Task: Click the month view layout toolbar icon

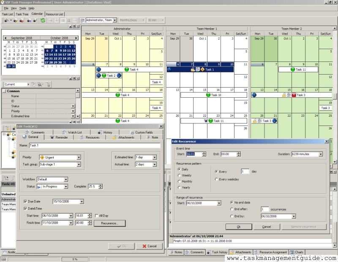Action: [x=63, y=20]
